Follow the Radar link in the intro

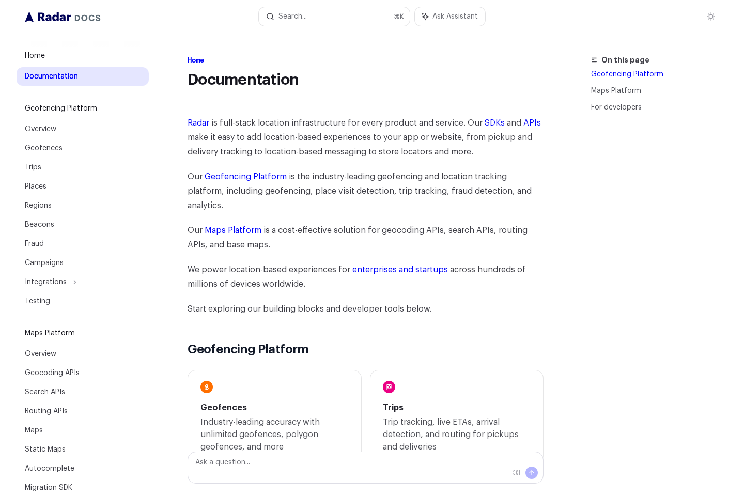[x=198, y=122]
